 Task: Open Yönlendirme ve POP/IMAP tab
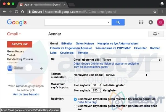[113, 48]
